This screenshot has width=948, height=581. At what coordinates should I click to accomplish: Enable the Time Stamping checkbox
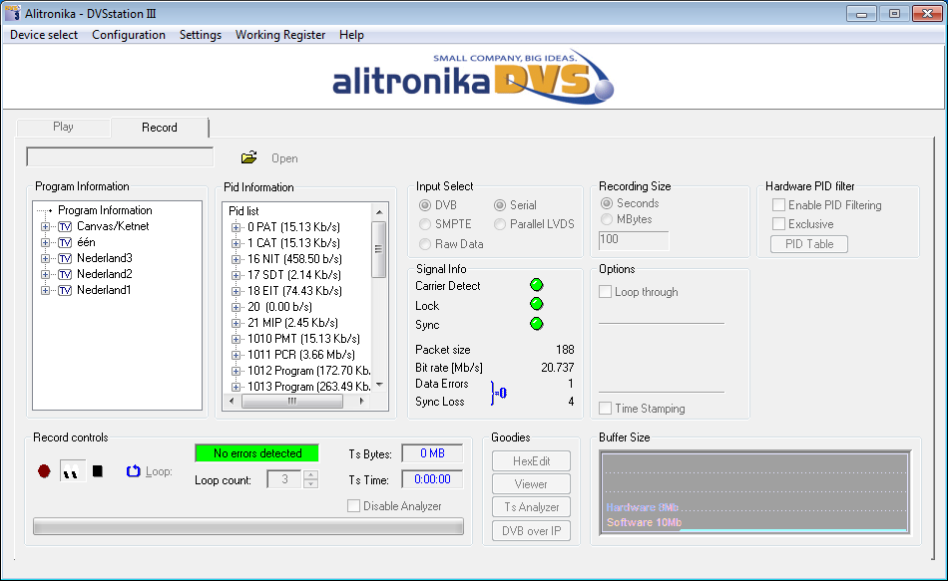pos(606,409)
